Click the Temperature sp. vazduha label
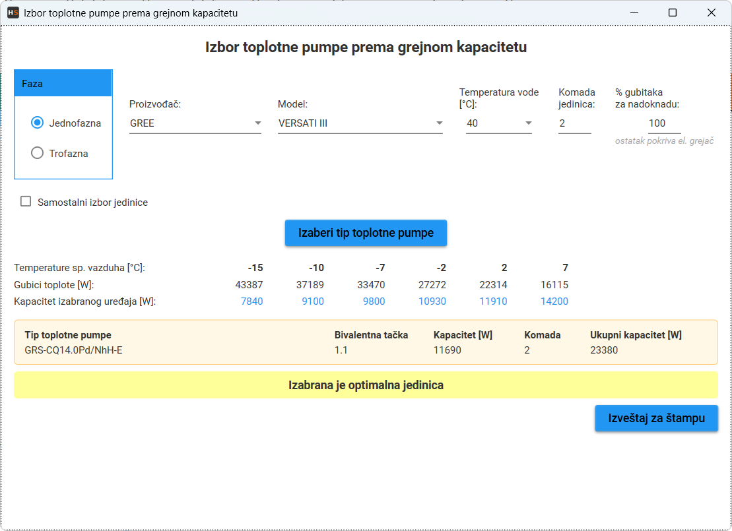This screenshot has width=732, height=531. [x=79, y=268]
